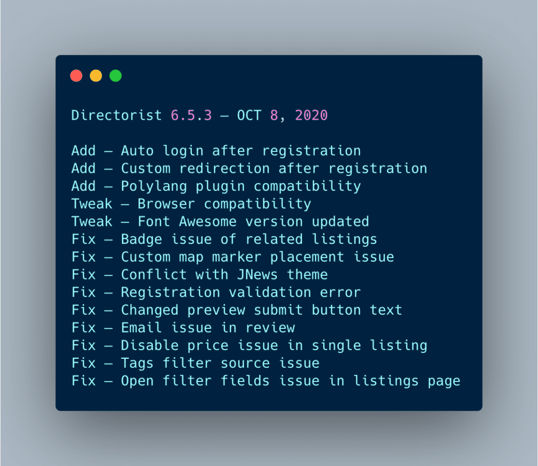Viewport: 538px width, 466px height.
Task: Click the Auto login after registration line
Action: [x=216, y=151]
